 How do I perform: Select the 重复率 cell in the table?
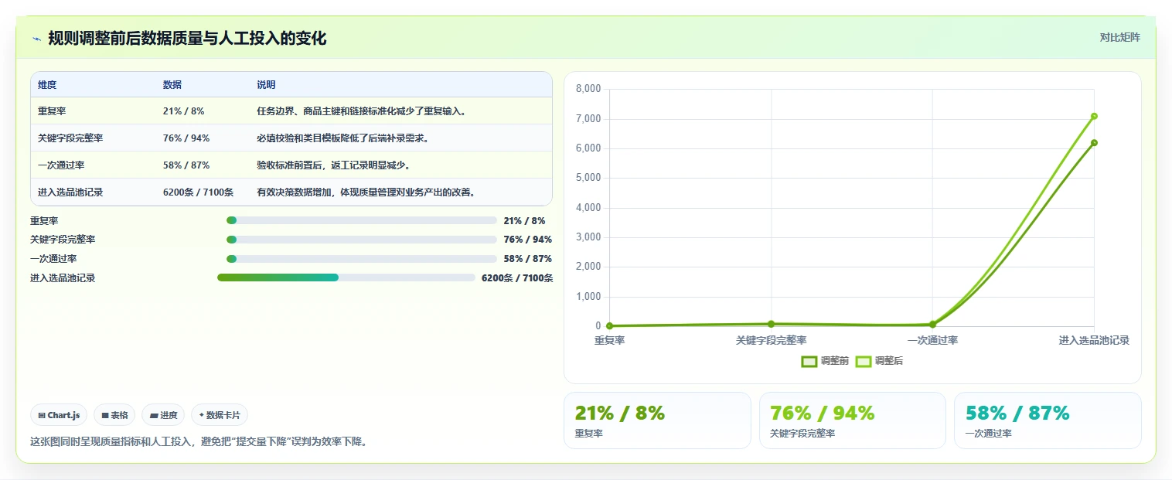[52, 111]
